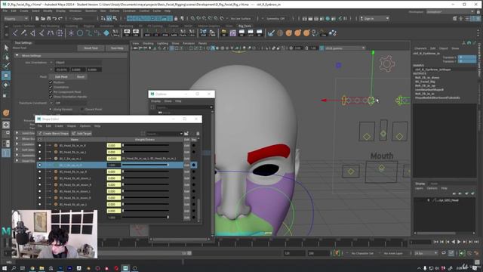This screenshot has width=483, height=272.
Task: Click the Tool Help button
Action: click(x=117, y=48)
